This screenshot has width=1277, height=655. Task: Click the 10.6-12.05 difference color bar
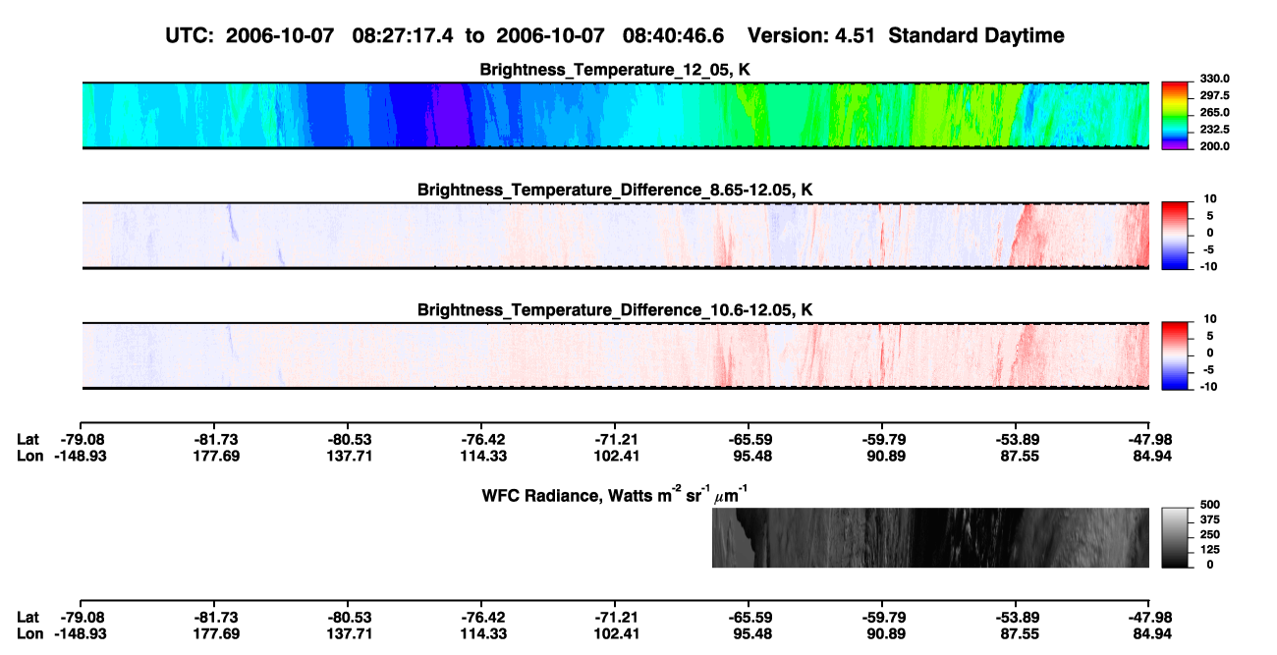click(1175, 355)
